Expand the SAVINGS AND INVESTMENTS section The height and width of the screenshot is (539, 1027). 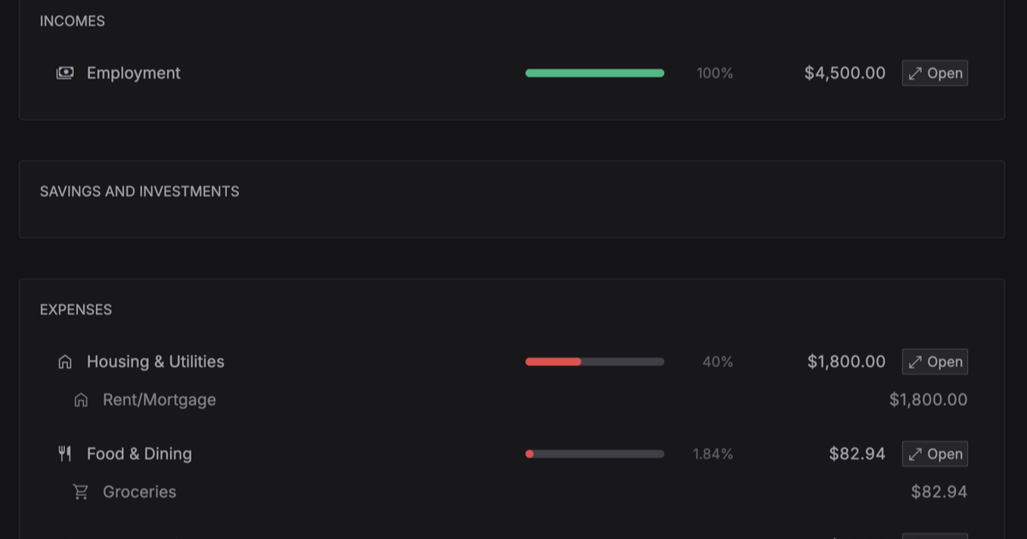[x=139, y=191]
